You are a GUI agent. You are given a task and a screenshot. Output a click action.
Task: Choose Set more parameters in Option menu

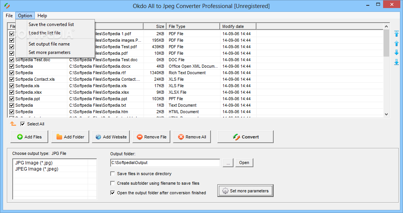[49, 52]
